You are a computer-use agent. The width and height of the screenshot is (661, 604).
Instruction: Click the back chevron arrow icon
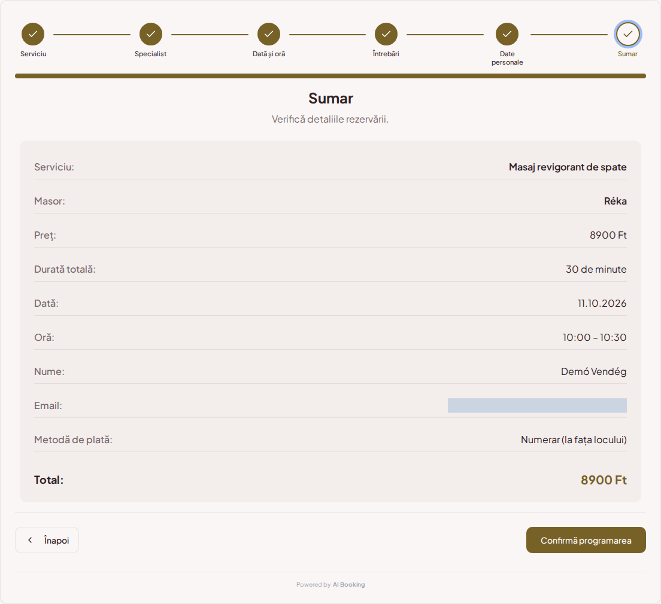(x=30, y=540)
